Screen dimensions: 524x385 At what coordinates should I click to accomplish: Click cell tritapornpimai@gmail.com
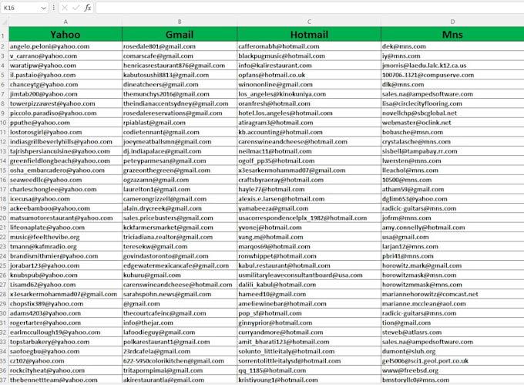point(180,370)
